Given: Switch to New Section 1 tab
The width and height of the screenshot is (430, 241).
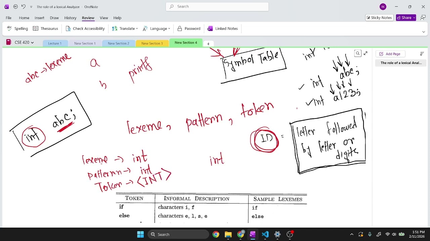Looking at the screenshot, I should 85,43.
